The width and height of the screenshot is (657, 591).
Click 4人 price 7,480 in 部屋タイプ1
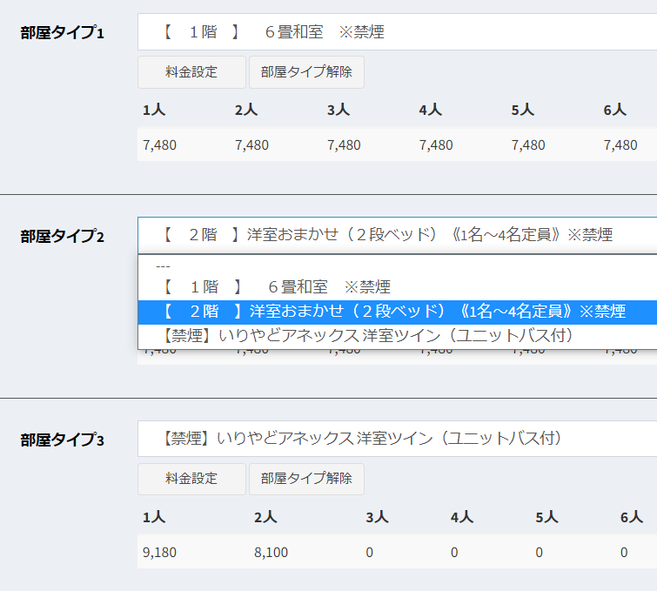click(436, 145)
